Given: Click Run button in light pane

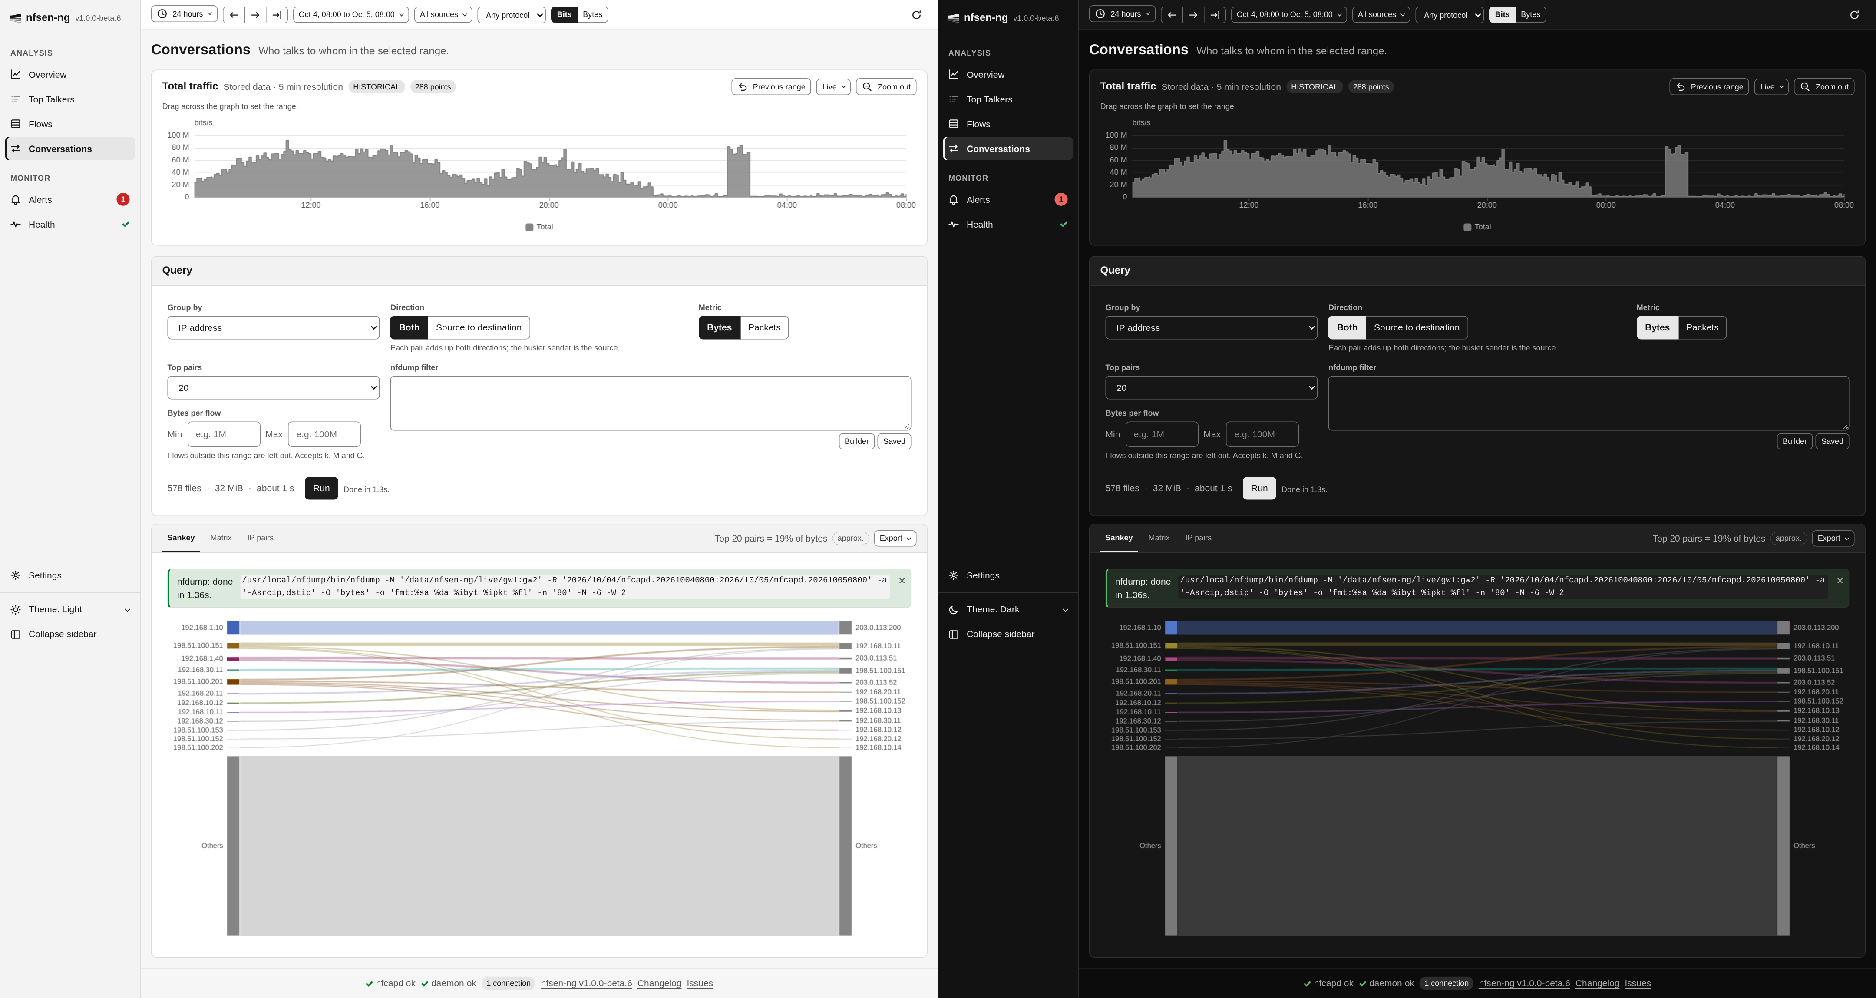Looking at the screenshot, I should coord(321,488).
